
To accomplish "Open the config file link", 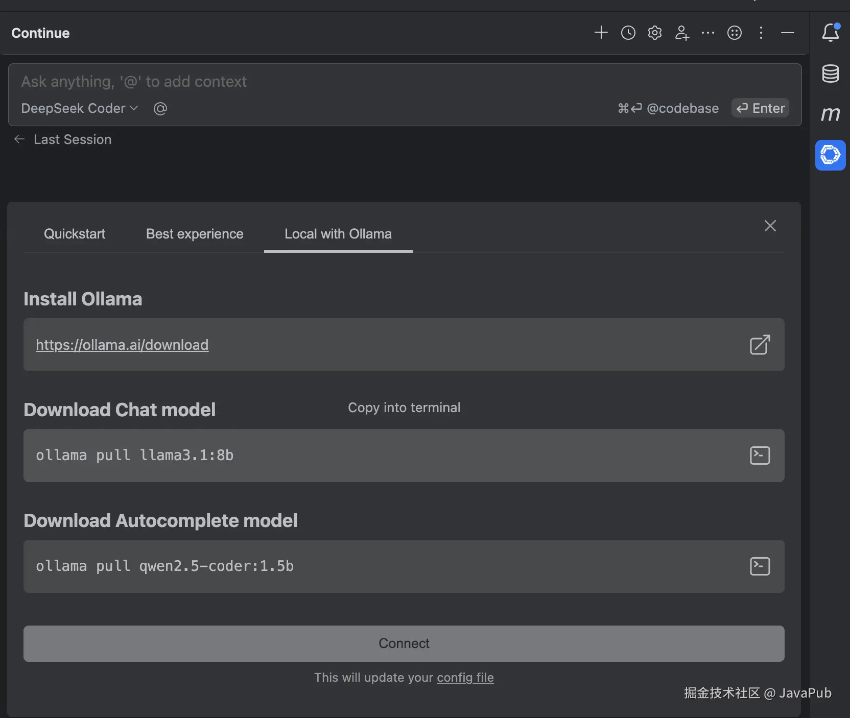I will [x=465, y=677].
